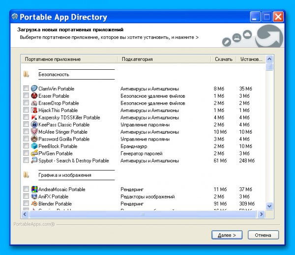Image resolution: width=295 pixels, height=255 pixels.
Task: Enable the PWGen Portable checkbox
Action: [26, 153]
